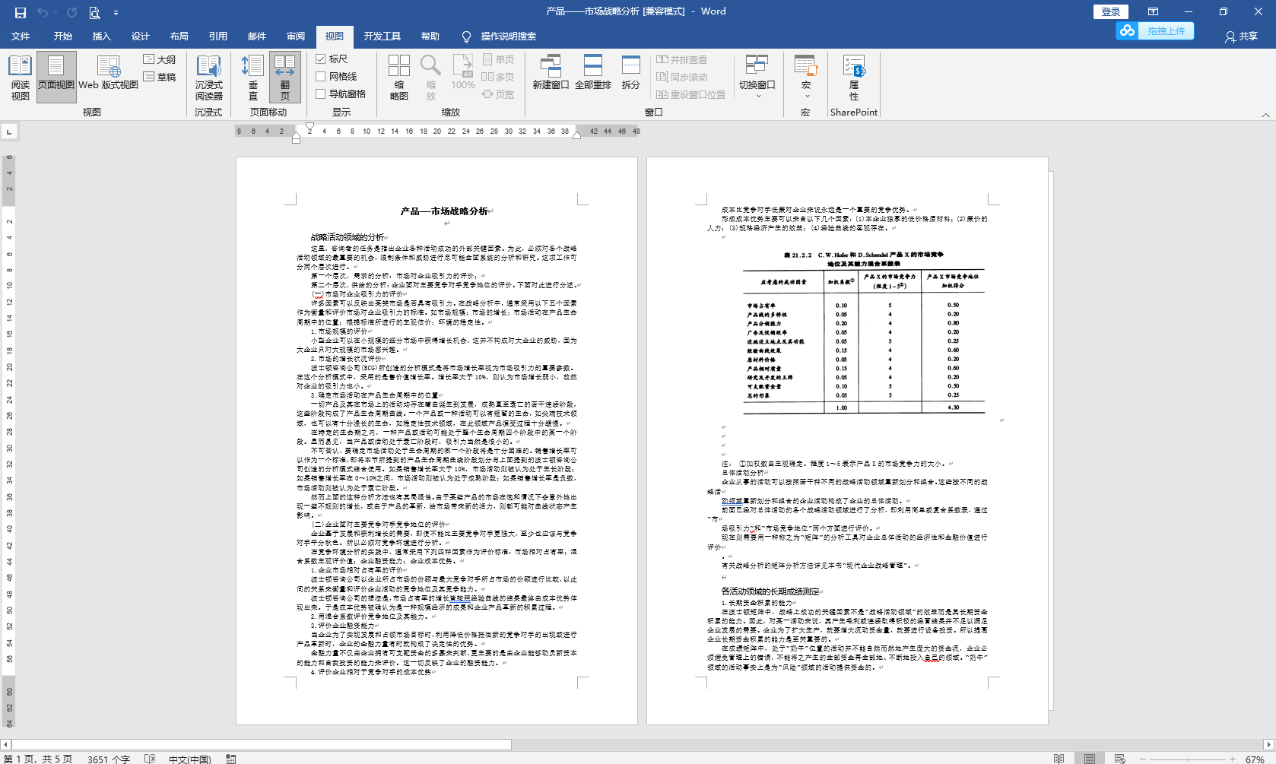
Task: Click the tab stop selector at ruler corner
Action: pyautogui.click(x=9, y=132)
